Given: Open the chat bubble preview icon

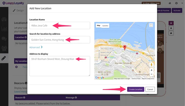Looking at the screenshot, I should (171, 33).
